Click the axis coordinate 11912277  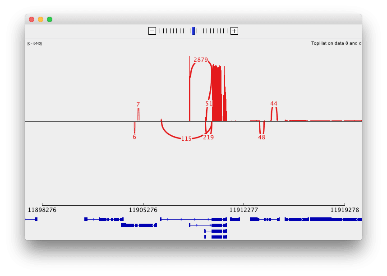[244, 210]
